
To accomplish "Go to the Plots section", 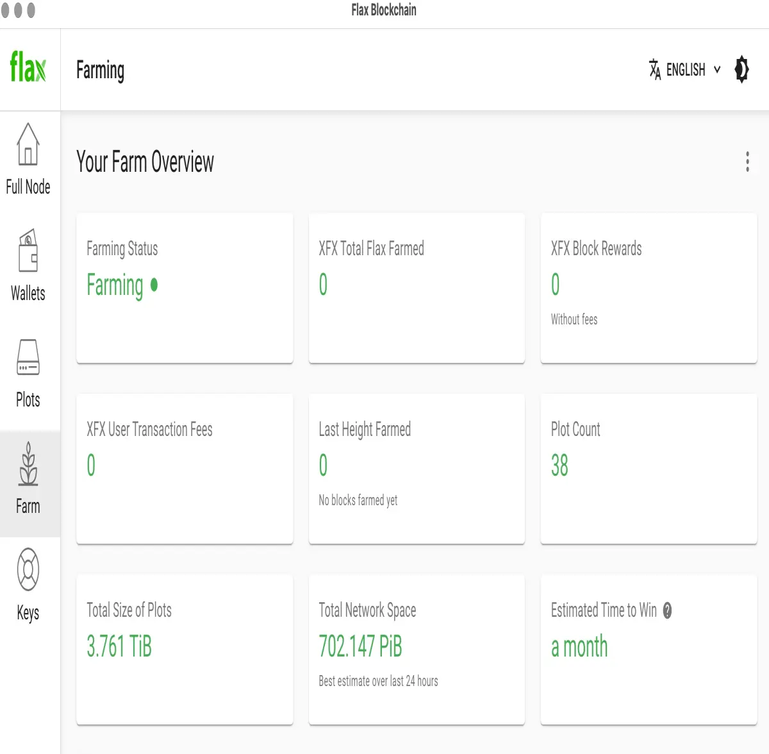I will pos(28,372).
